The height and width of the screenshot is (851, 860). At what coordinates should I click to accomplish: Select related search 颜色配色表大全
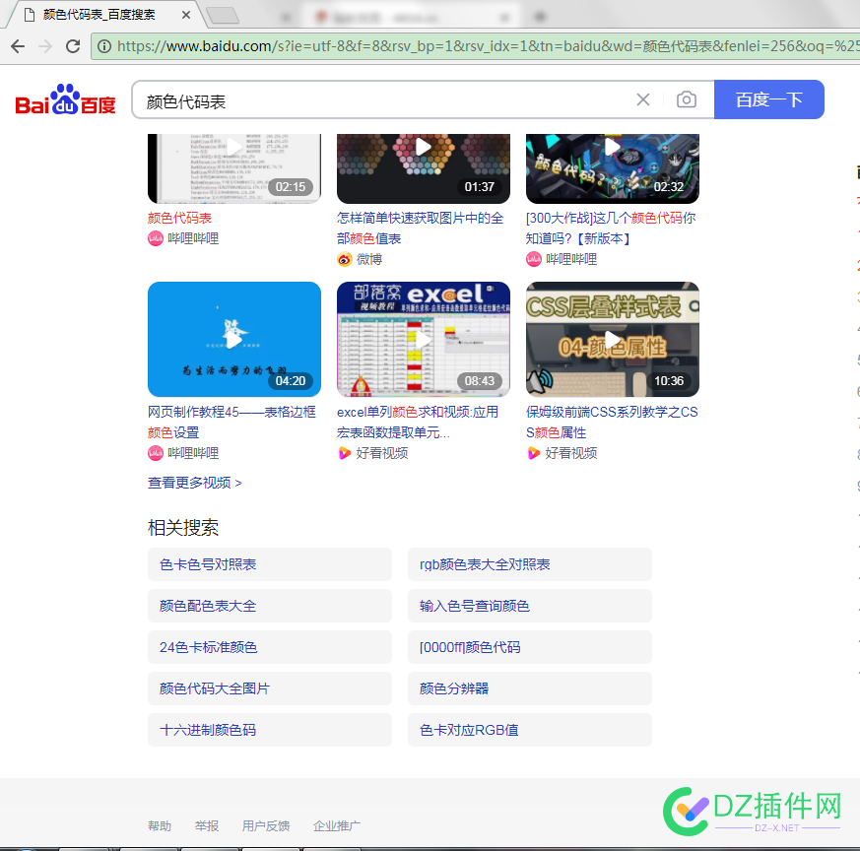(x=270, y=606)
